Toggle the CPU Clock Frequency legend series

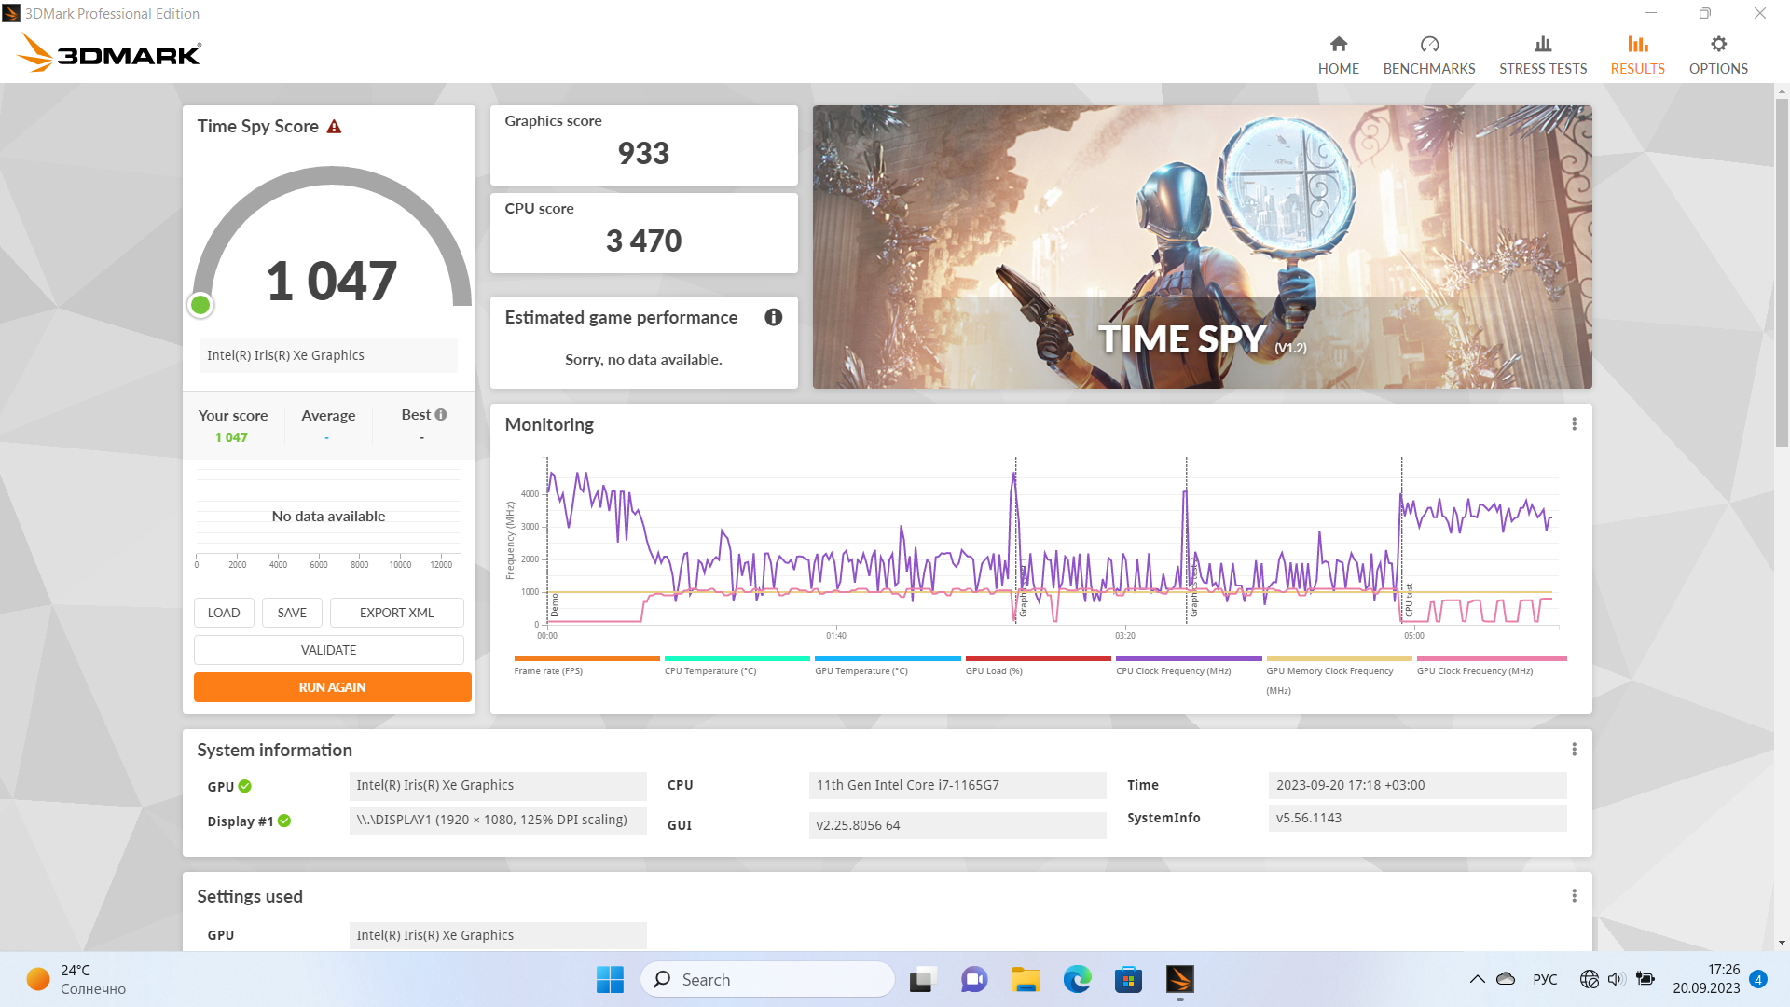1173,671
